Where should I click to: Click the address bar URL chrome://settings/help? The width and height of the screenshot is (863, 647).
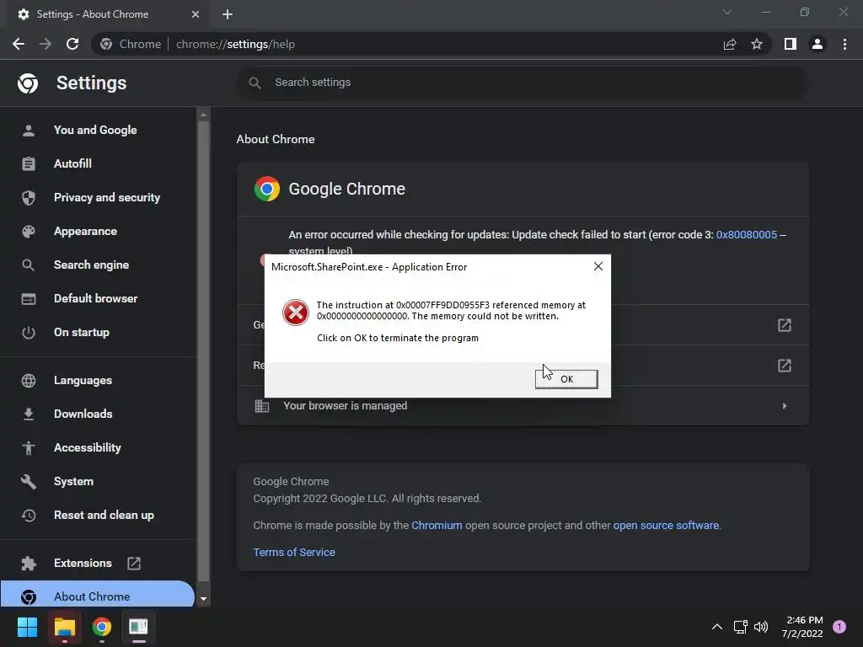(236, 44)
